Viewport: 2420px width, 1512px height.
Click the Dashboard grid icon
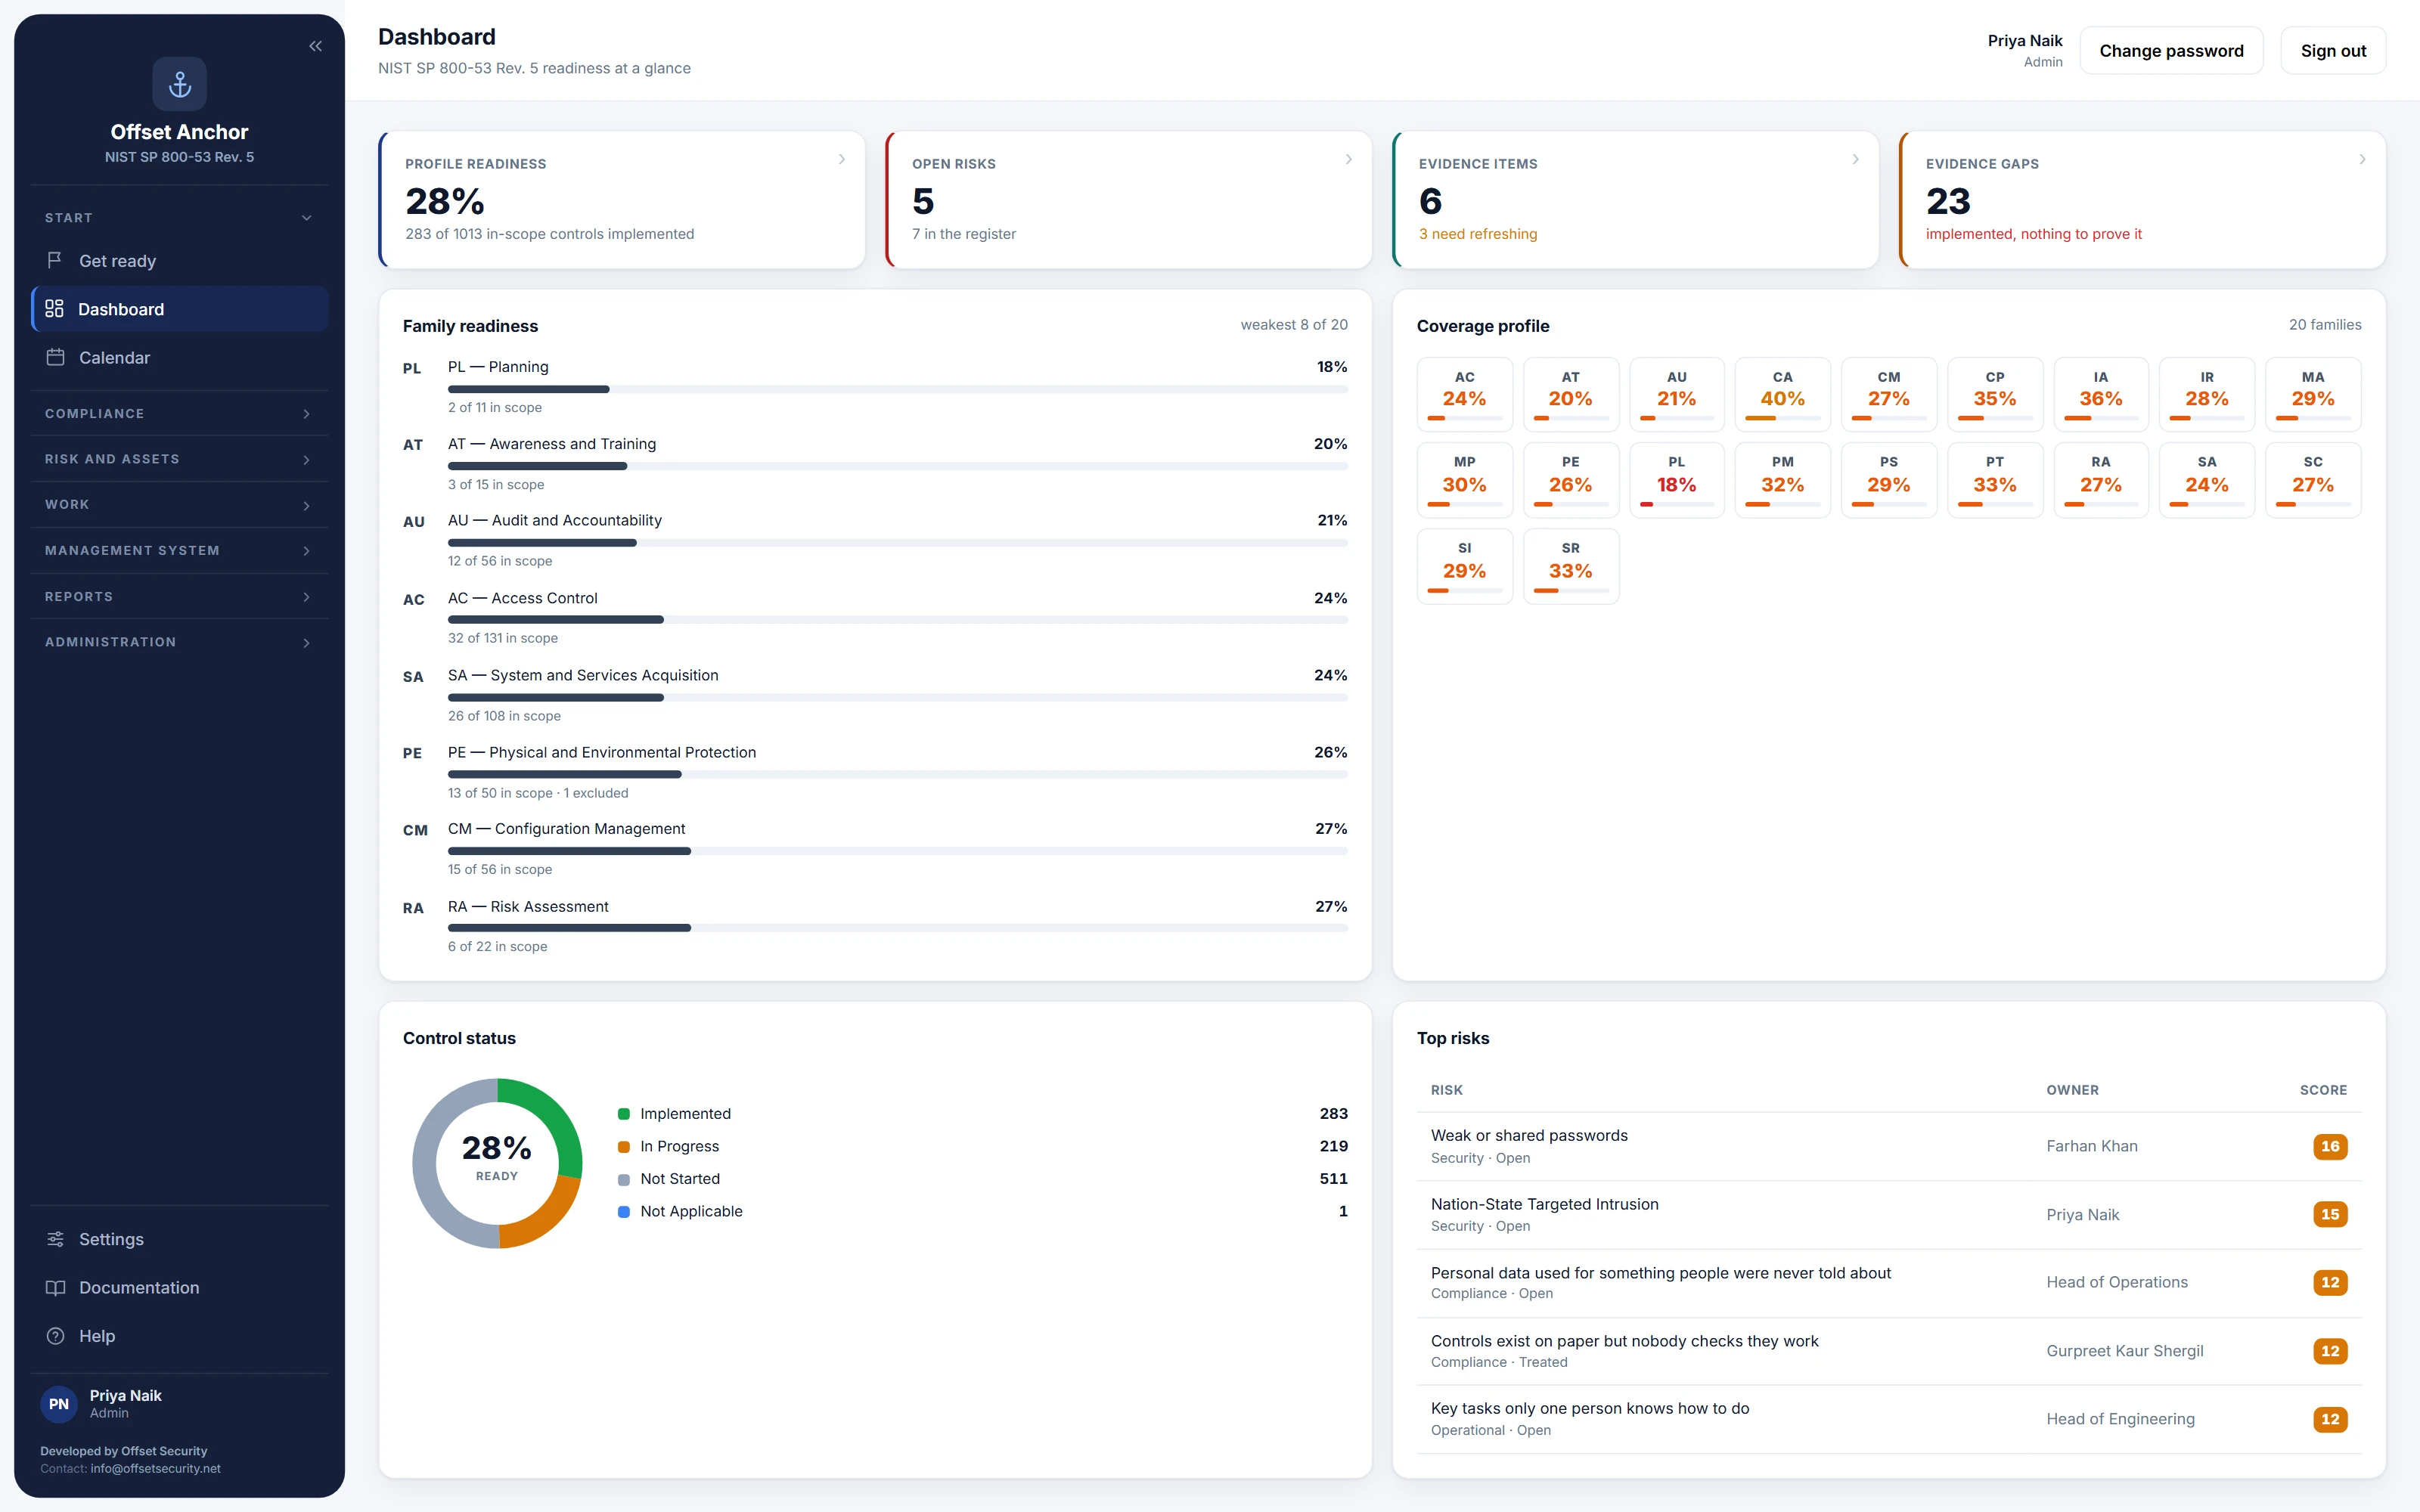tap(54, 309)
